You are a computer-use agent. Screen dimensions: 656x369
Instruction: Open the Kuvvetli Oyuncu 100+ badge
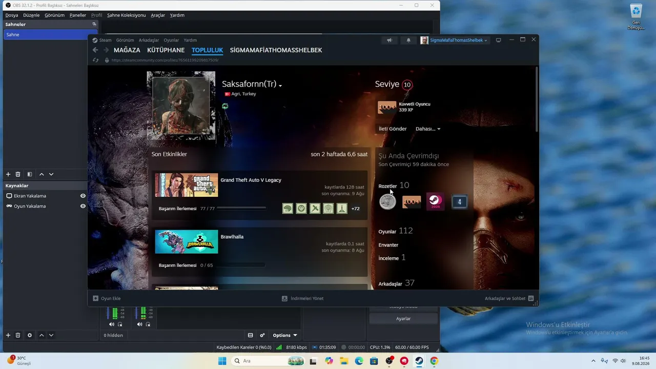coord(387,107)
